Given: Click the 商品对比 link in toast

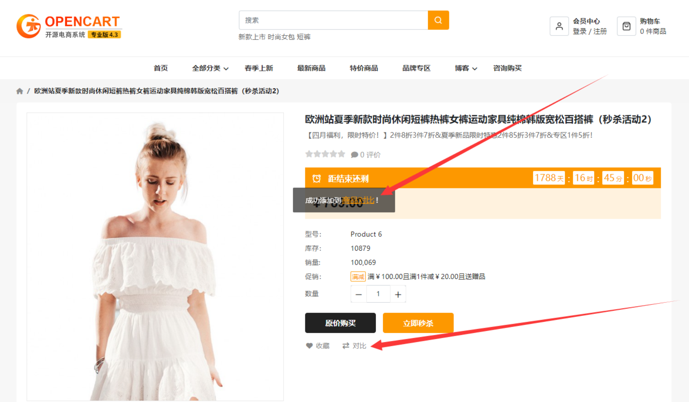Looking at the screenshot, I should 358,200.
